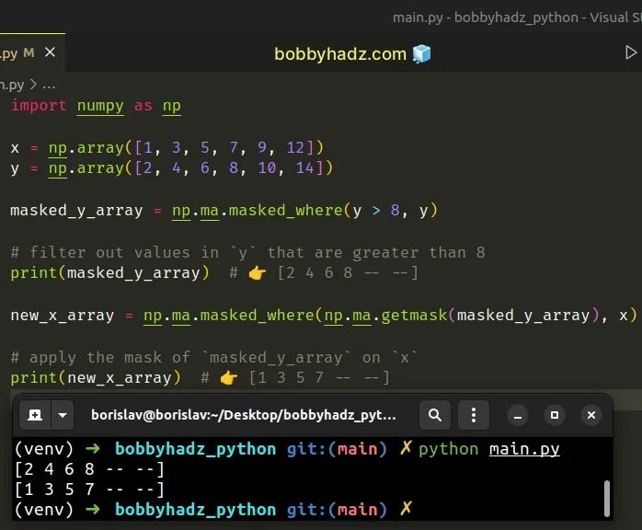Click print(new_x_array) statement
The image size is (642, 530).
pyautogui.click(x=96, y=377)
